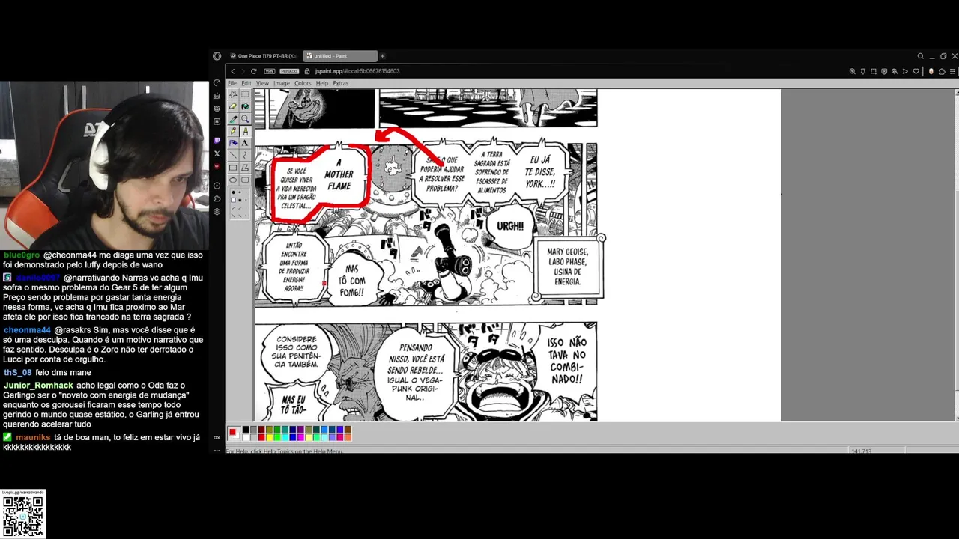The width and height of the screenshot is (959, 539).
Task: Click mauniks username in chat
Action: tap(33, 437)
